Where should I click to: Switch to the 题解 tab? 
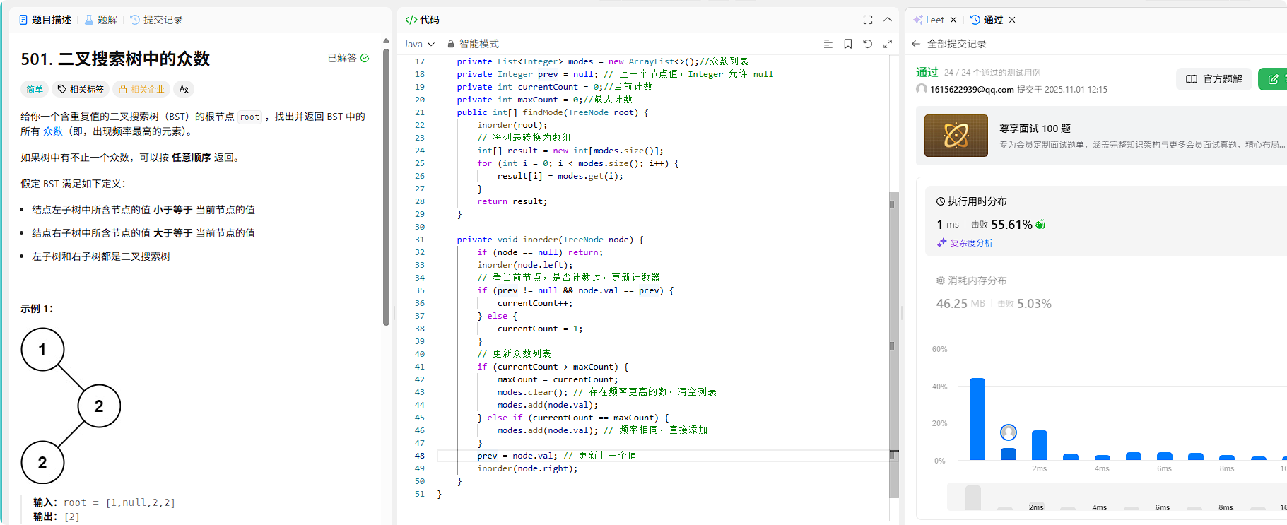coord(101,20)
